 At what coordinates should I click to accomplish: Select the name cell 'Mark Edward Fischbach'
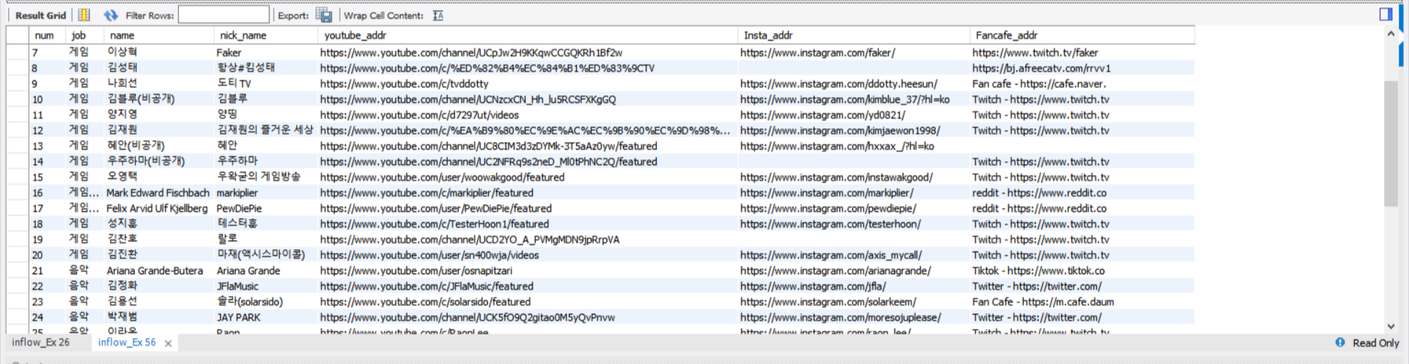click(158, 193)
